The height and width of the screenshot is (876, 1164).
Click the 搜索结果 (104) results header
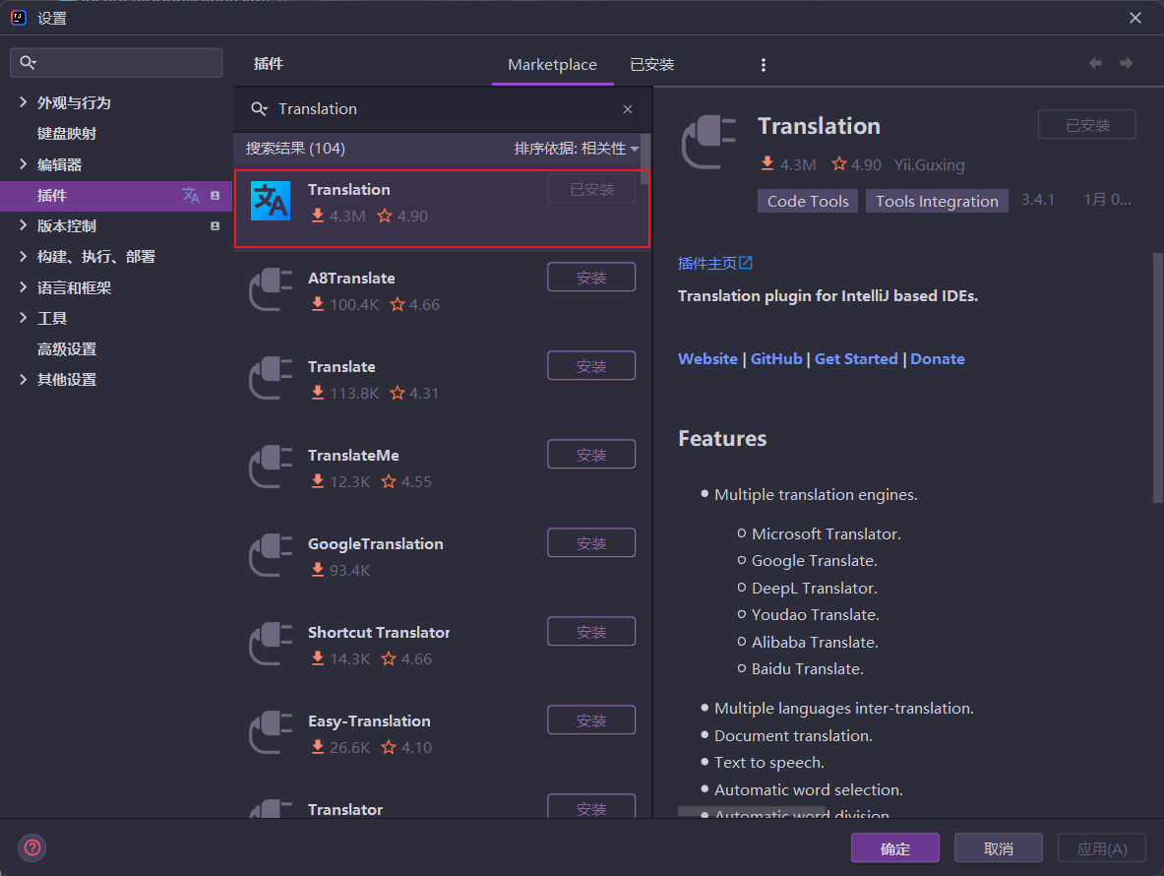pyautogui.click(x=295, y=149)
